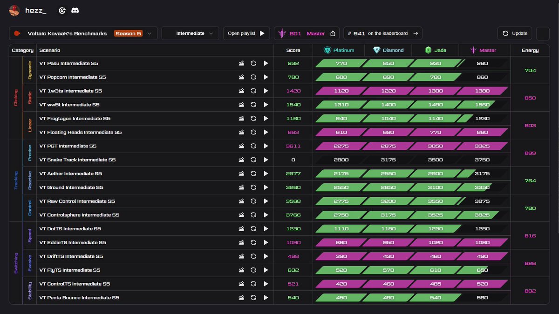Play VT Snake Track Intermediate S5 scenario
Viewport: 559px width, 314px height.
click(x=266, y=160)
